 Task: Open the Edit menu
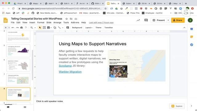click(18, 23)
